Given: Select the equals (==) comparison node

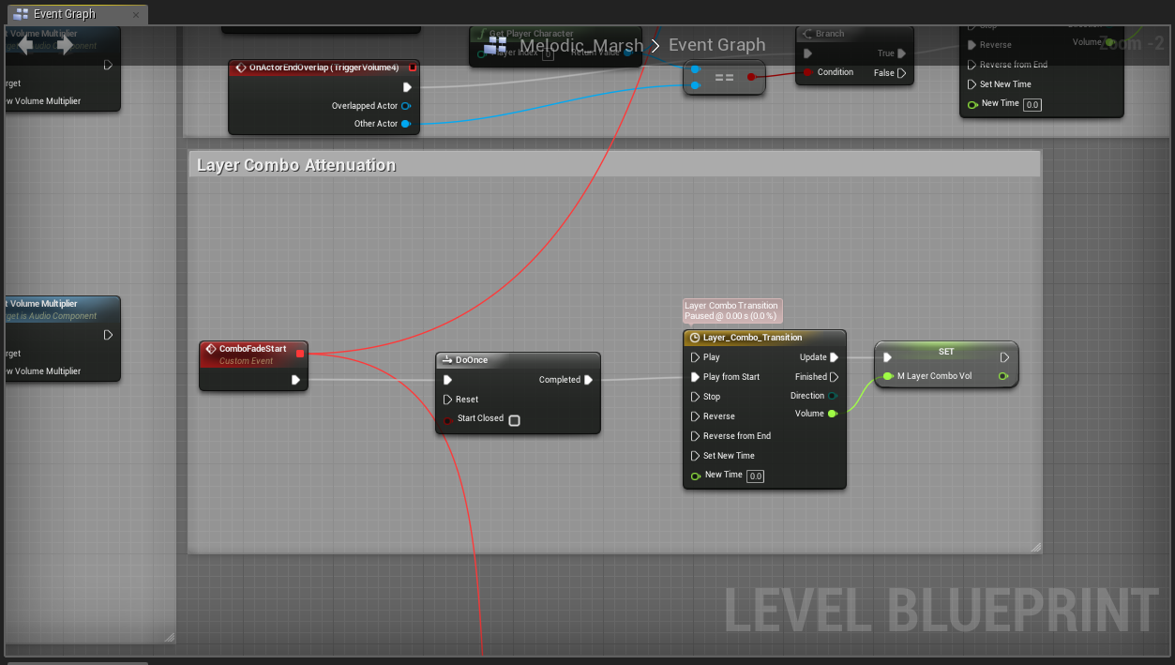Looking at the screenshot, I should [x=724, y=77].
